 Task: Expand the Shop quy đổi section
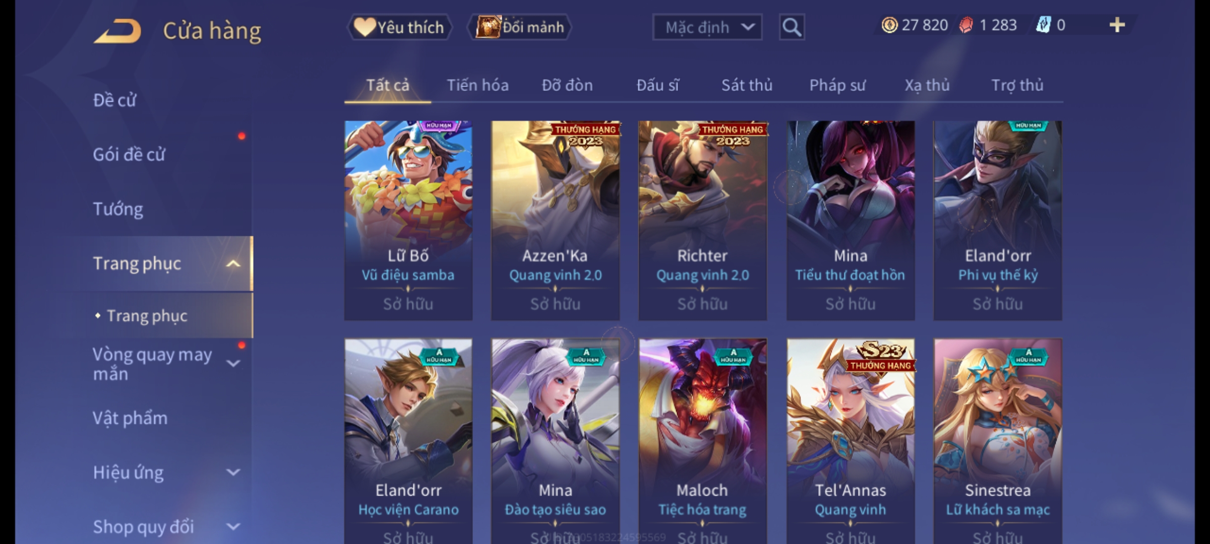click(233, 527)
